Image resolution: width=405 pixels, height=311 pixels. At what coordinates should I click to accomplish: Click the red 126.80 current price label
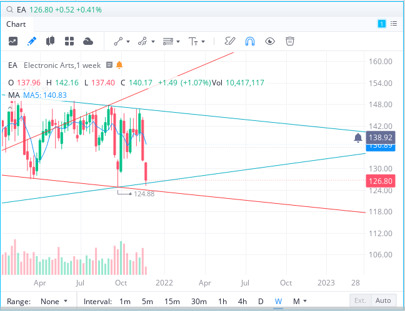(381, 181)
